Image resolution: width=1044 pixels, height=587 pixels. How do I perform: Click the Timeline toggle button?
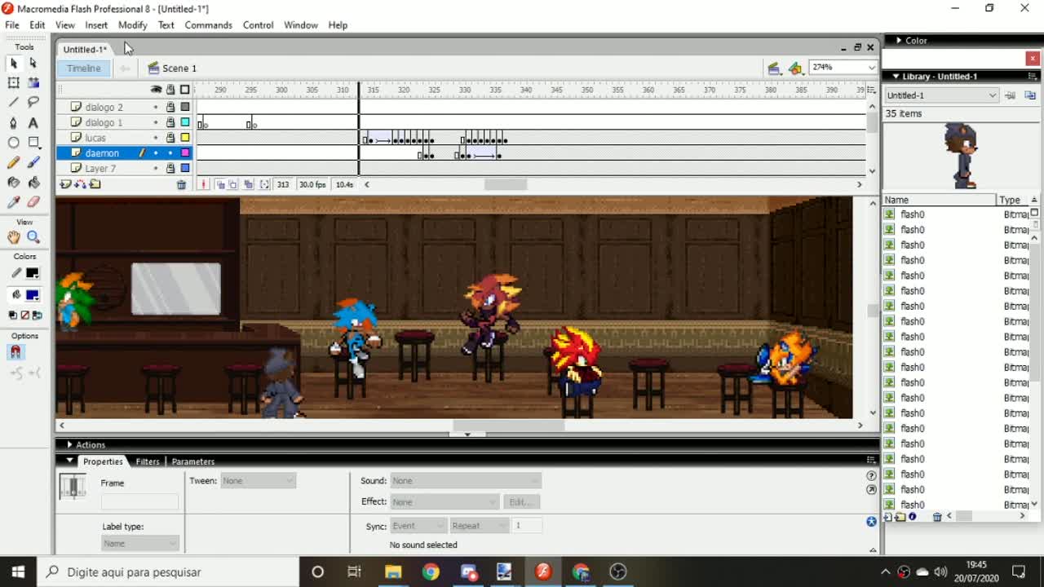[84, 68]
